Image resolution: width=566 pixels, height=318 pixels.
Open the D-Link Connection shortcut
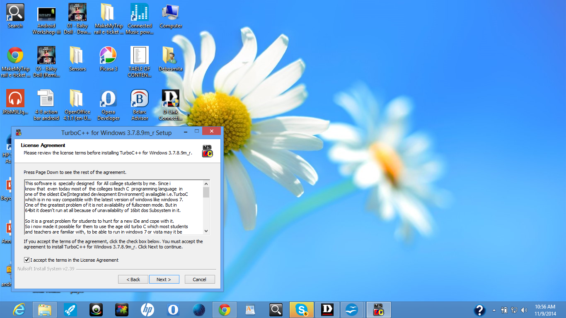170,99
